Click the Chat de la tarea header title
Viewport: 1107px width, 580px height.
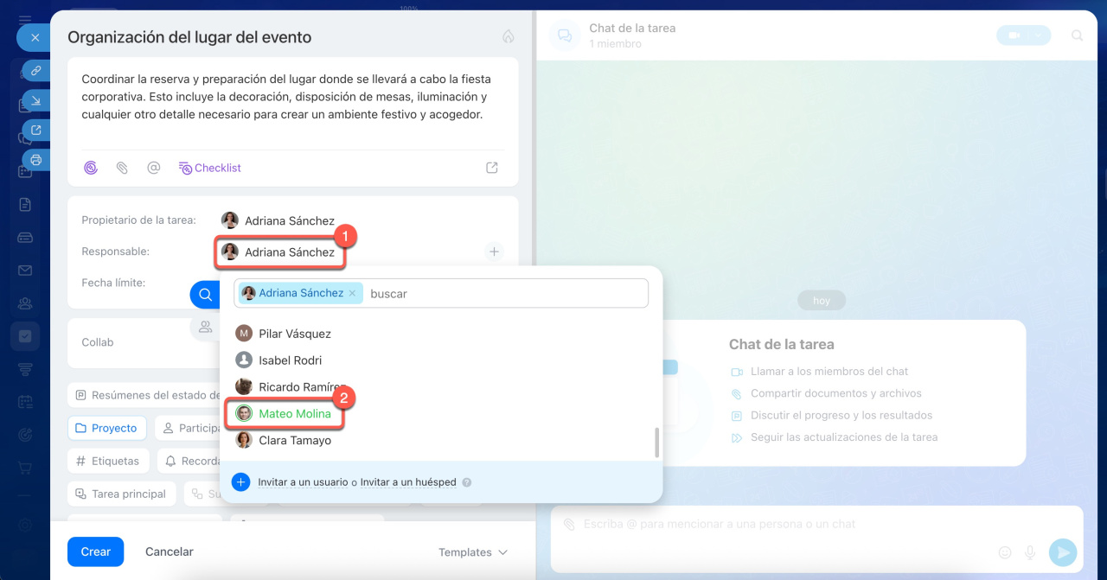(x=632, y=28)
